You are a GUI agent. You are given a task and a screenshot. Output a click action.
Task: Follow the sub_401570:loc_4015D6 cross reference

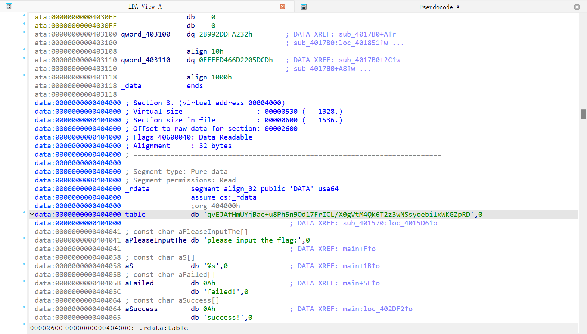(x=390, y=223)
